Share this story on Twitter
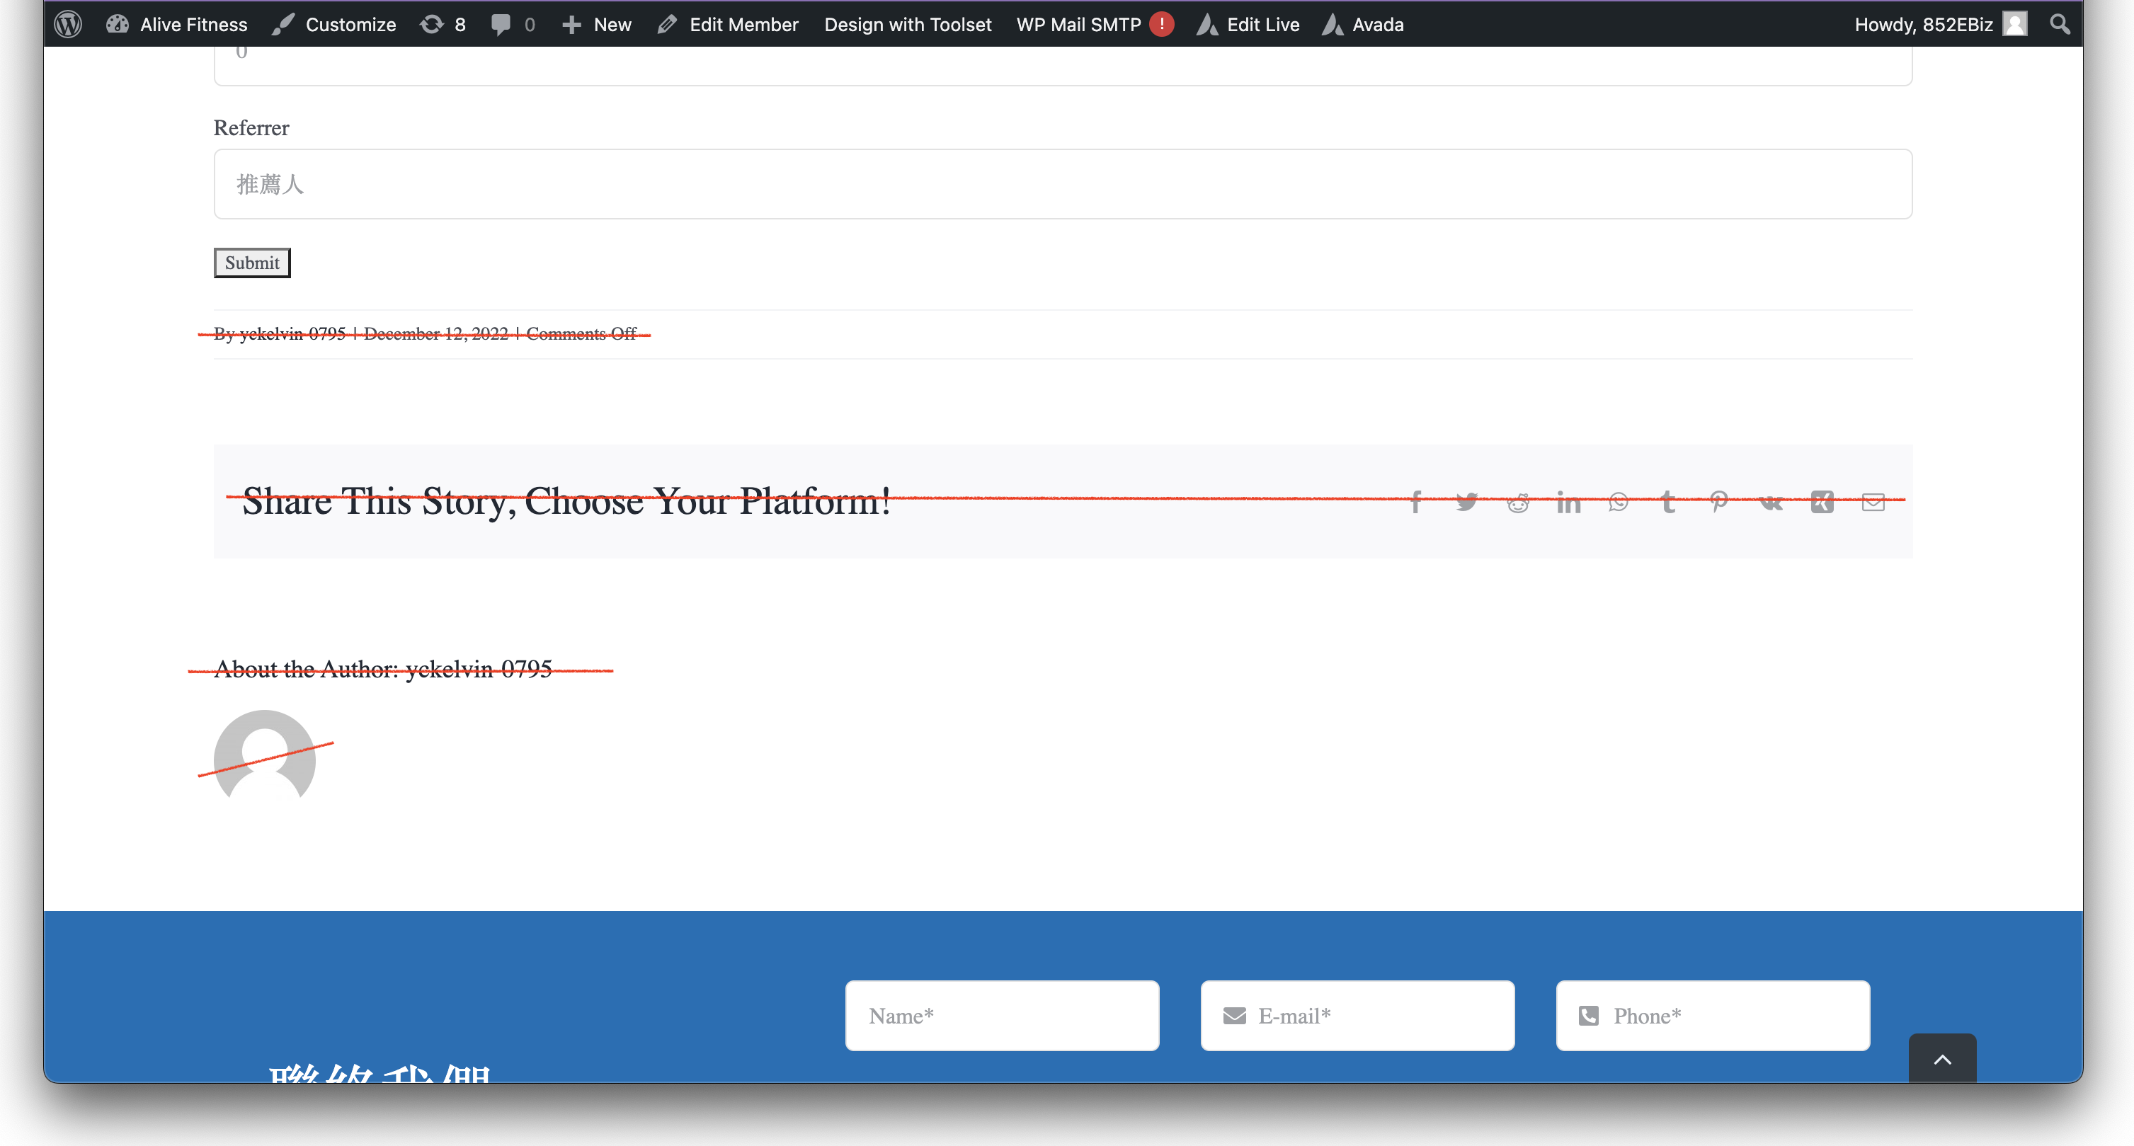This screenshot has height=1146, width=2134. click(x=1466, y=502)
